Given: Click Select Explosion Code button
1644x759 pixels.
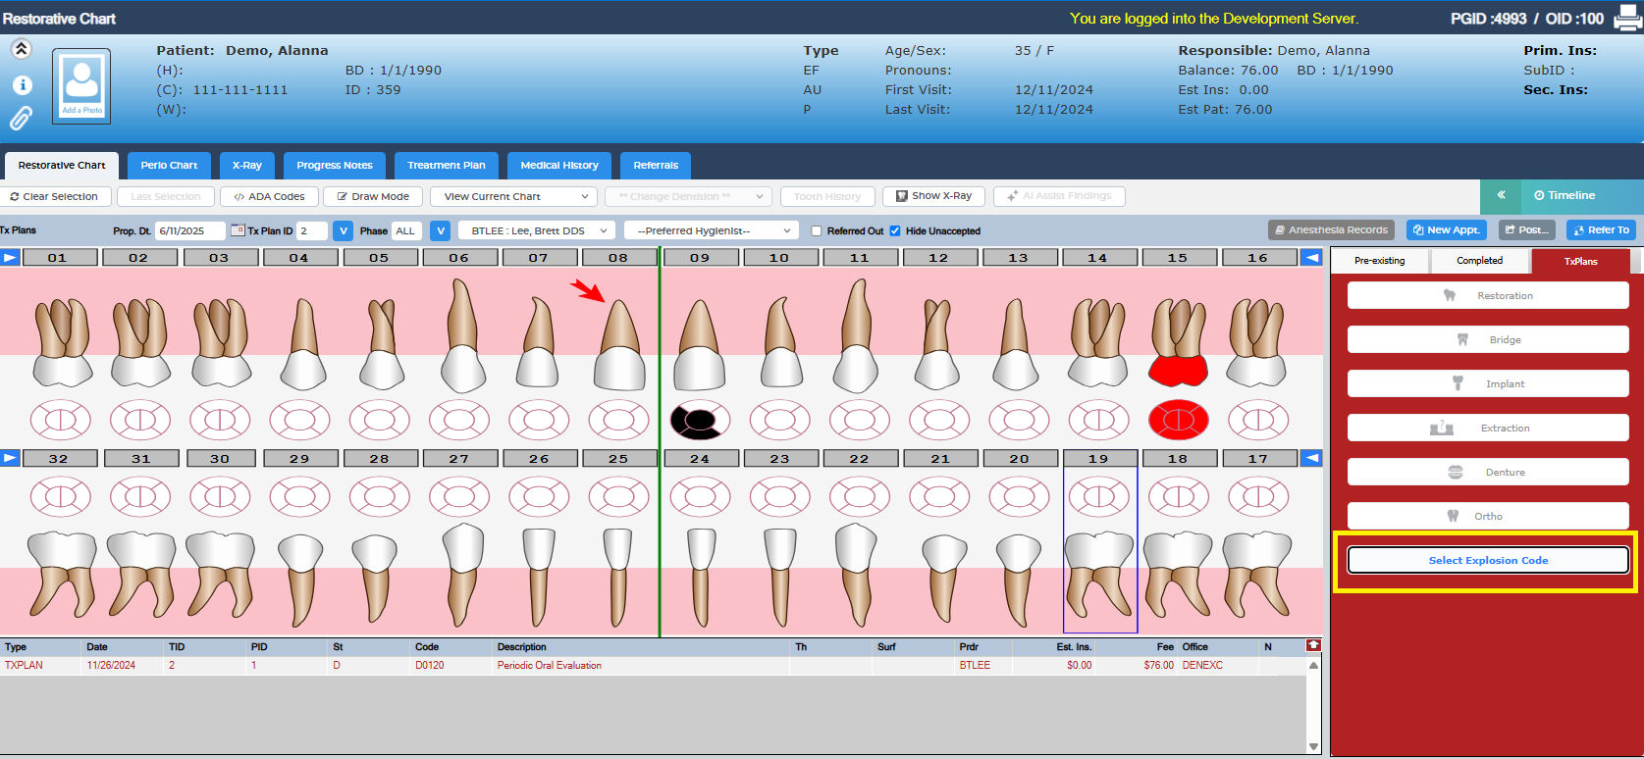Looking at the screenshot, I should tap(1488, 560).
